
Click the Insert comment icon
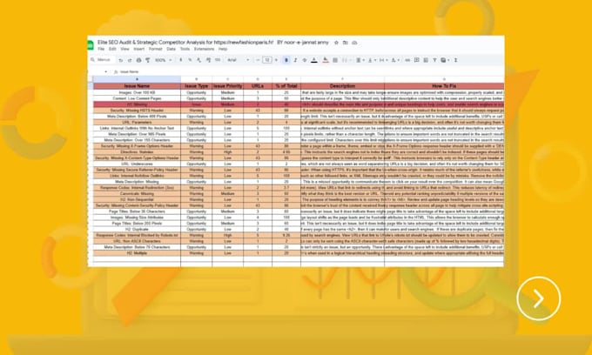(x=417, y=60)
